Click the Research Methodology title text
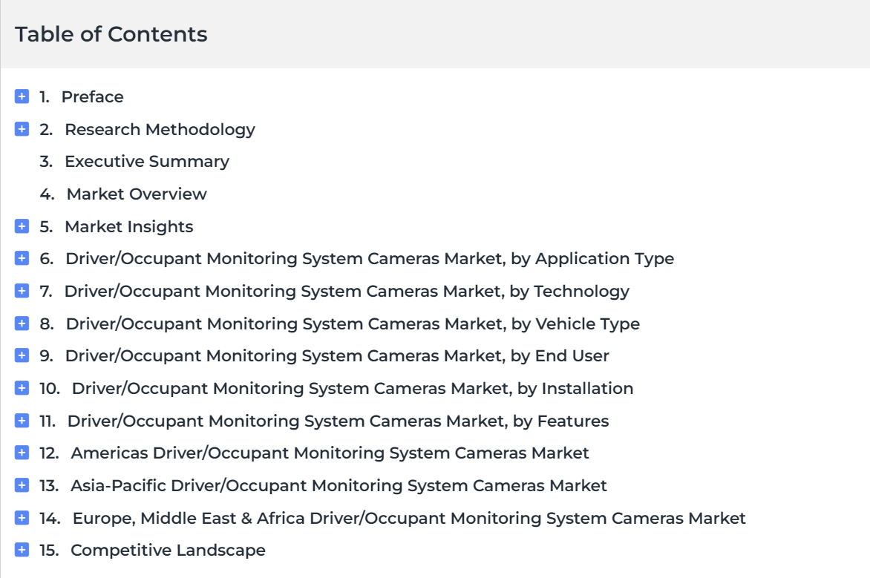The width and height of the screenshot is (870, 578). coord(160,129)
